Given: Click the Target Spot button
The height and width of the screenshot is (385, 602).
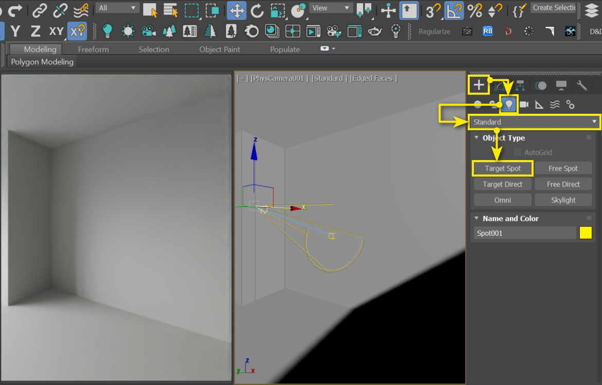Looking at the screenshot, I should (503, 168).
